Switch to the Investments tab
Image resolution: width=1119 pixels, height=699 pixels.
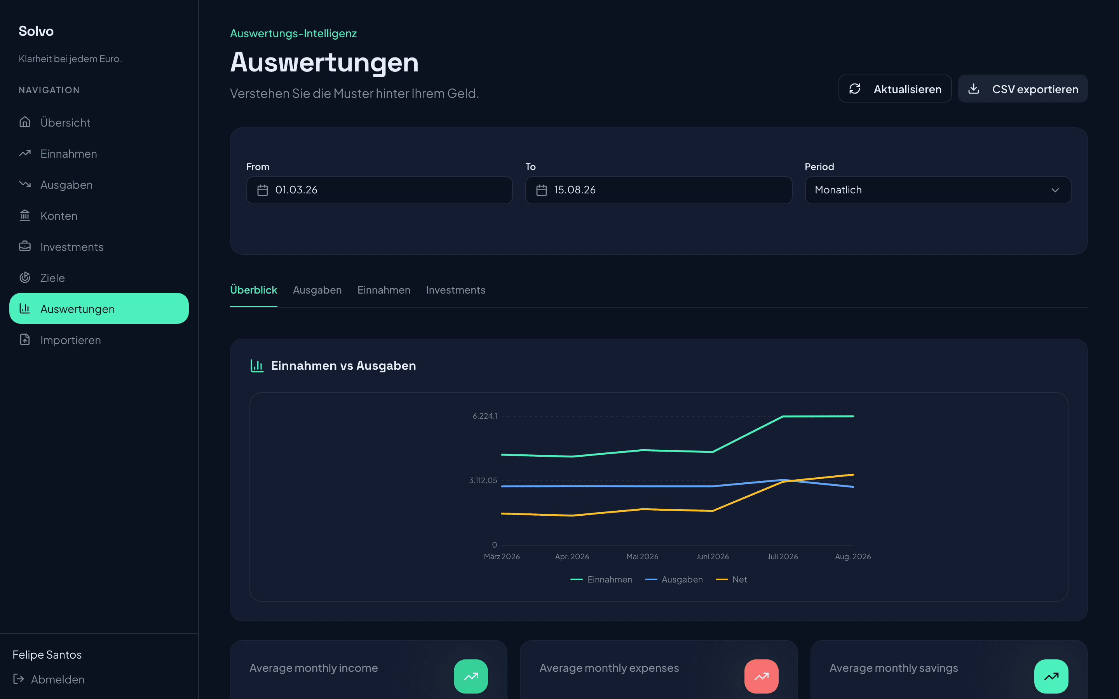[455, 290]
